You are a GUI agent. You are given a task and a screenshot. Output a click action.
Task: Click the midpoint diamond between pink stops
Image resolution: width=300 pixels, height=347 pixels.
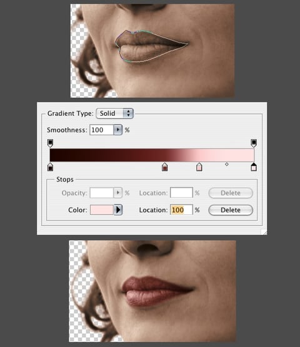tap(226, 165)
